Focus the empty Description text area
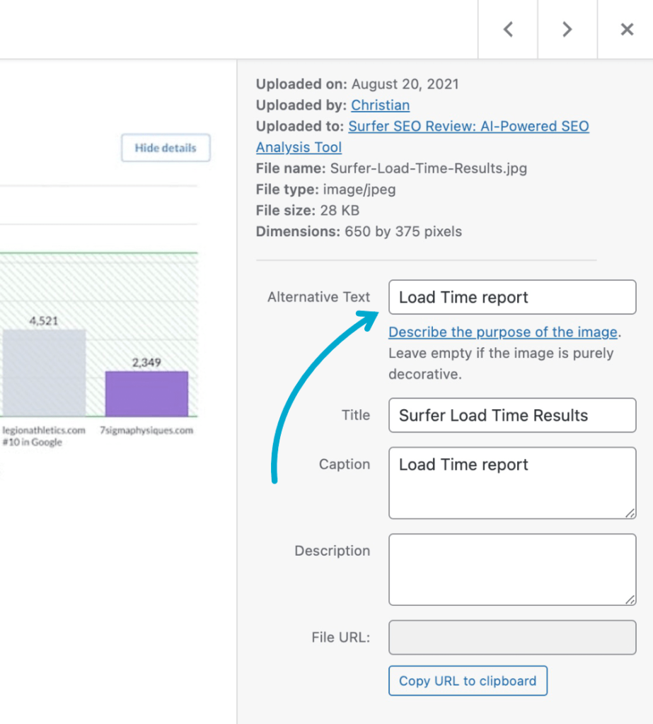Screen dimensions: 653x724 pos(512,569)
